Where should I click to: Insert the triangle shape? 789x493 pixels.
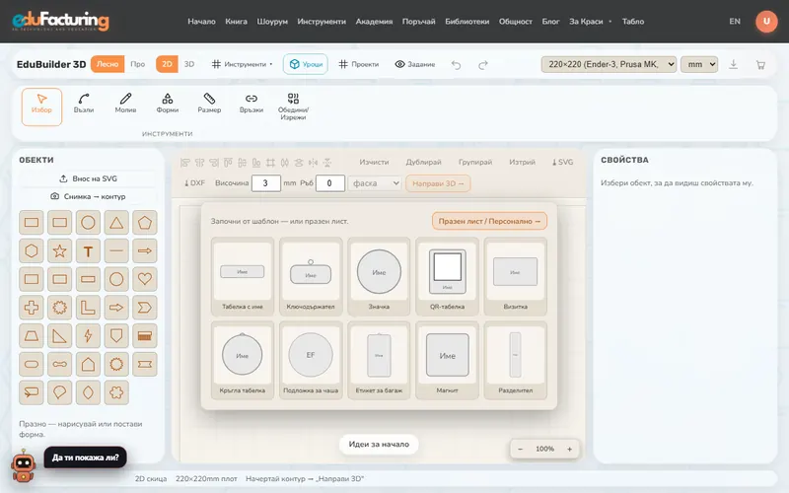[x=116, y=223]
